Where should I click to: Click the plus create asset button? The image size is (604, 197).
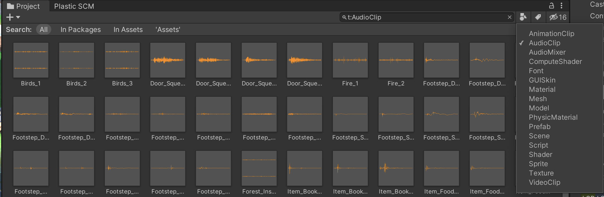pos(10,17)
